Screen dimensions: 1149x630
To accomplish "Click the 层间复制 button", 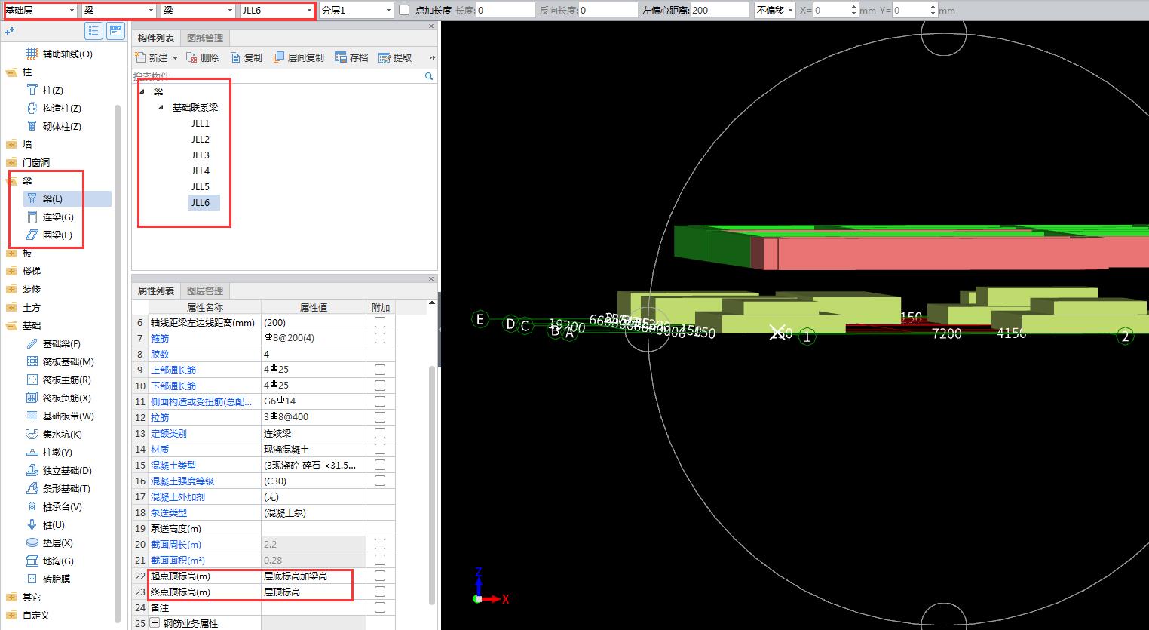I will pyautogui.click(x=299, y=57).
